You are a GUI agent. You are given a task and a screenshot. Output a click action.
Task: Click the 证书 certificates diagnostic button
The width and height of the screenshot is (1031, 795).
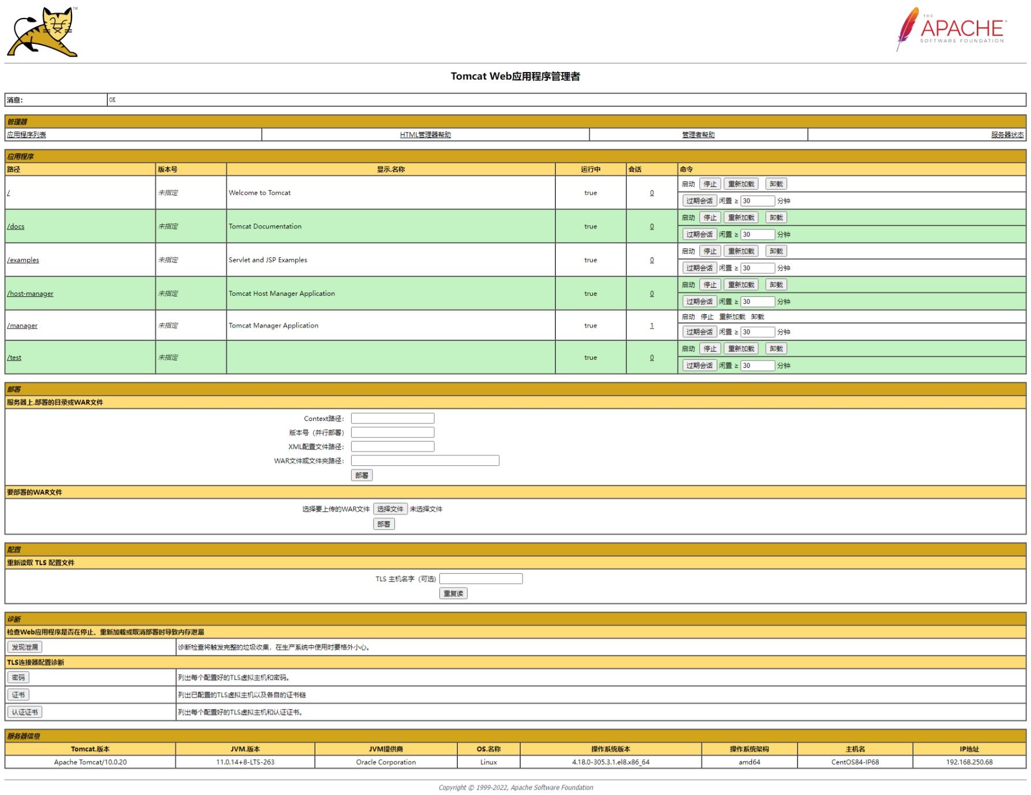click(x=18, y=695)
